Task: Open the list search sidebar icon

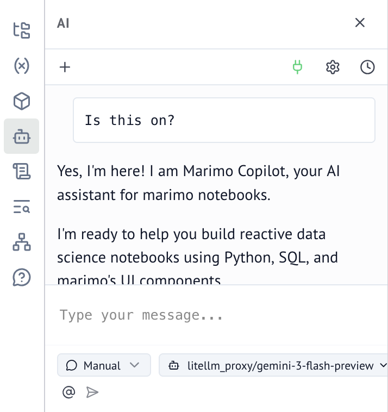Action: [22, 207]
